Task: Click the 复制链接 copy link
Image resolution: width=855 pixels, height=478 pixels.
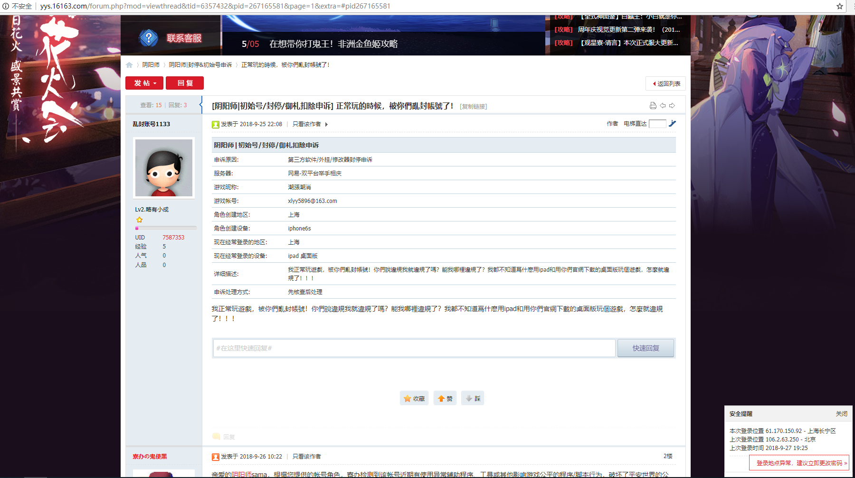Action: (x=474, y=107)
